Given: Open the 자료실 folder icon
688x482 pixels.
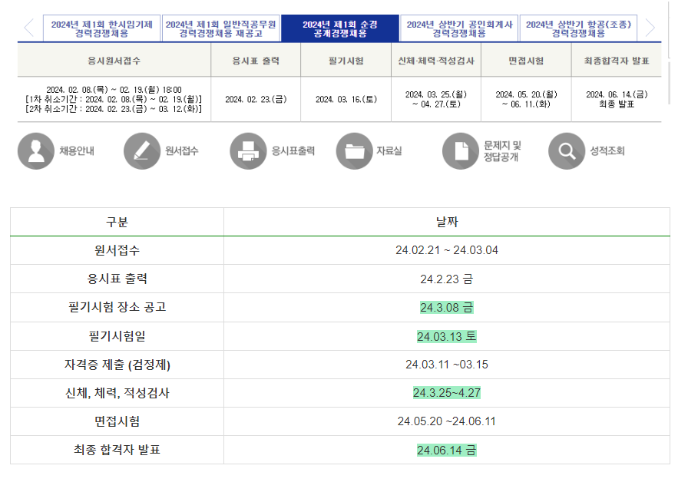Looking at the screenshot, I should [x=355, y=151].
